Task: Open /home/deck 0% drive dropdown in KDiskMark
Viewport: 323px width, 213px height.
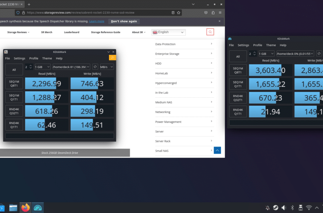Action: coord(295,54)
